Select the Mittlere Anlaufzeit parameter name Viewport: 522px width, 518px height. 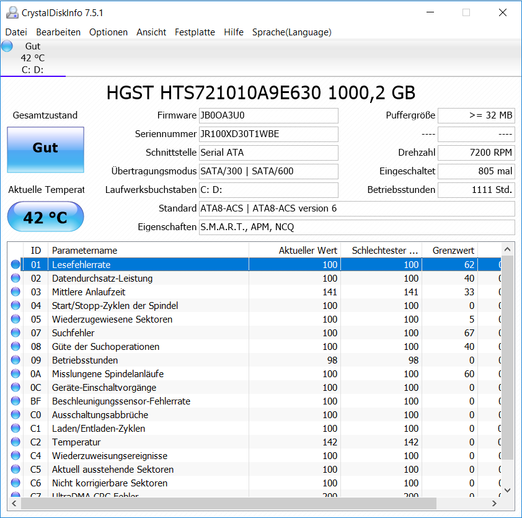click(x=89, y=292)
